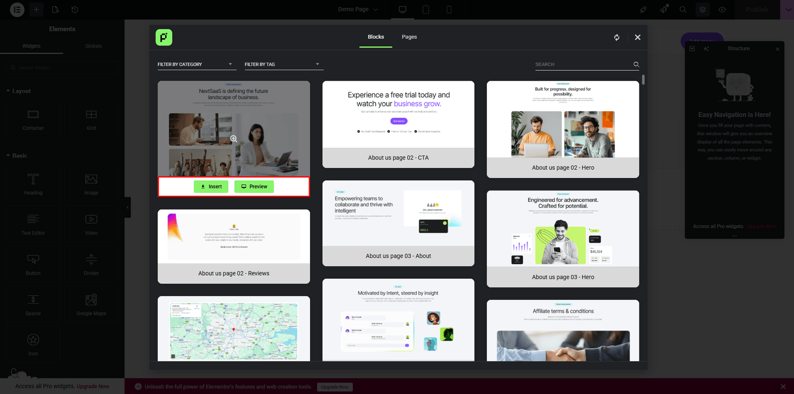Click the Structure navigator layers icon
Viewport: 794px width, 394px height.
(702, 9)
